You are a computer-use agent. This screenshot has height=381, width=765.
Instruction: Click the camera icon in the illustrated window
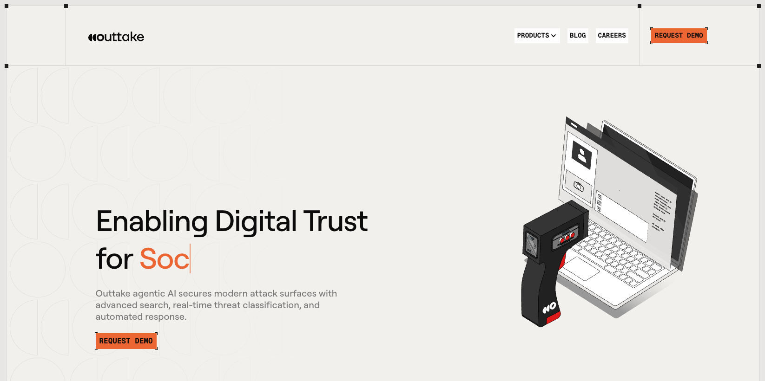[579, 186]
